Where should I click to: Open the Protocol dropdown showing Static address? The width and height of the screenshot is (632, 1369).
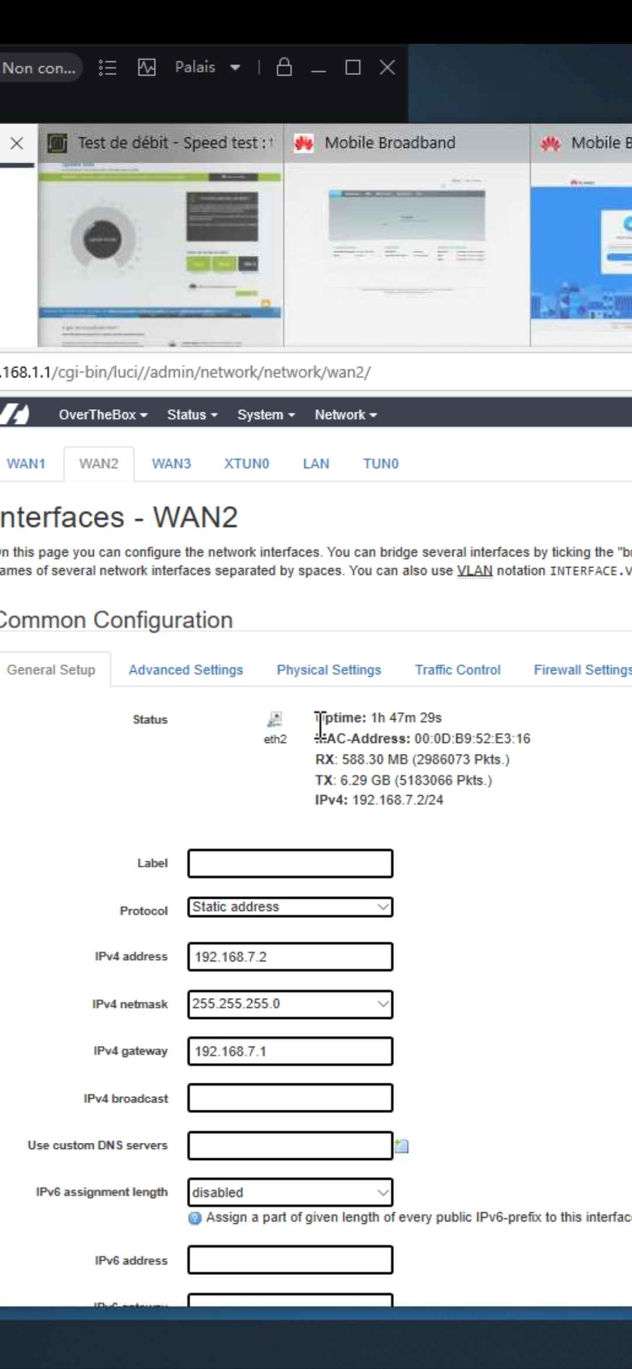click(x=290, y=907)
